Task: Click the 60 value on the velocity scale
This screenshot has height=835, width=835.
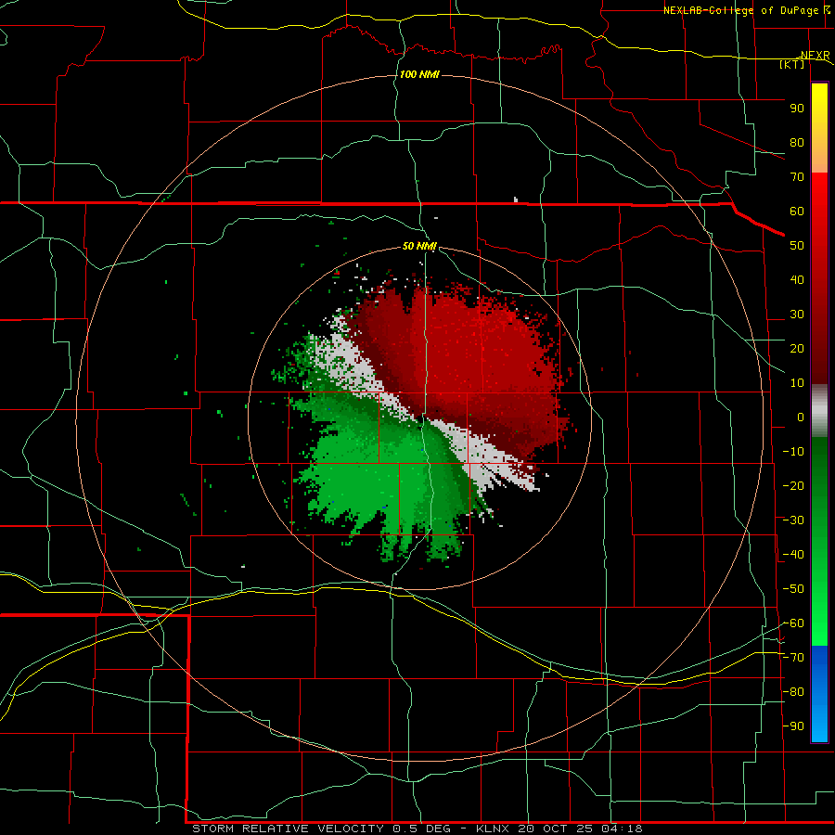Action: pos(797,212)
